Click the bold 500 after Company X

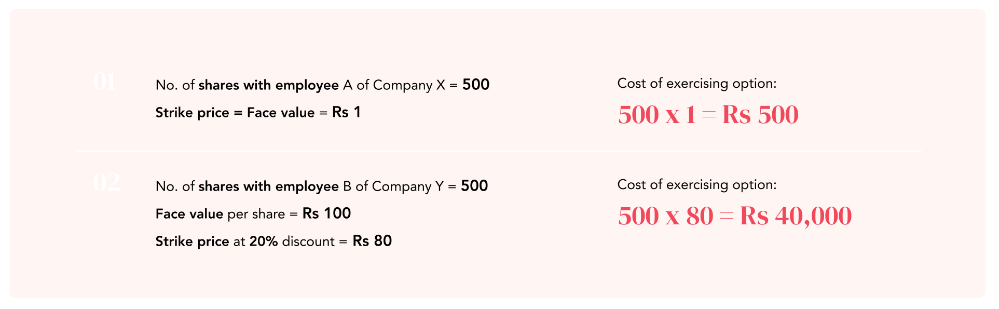476,85
